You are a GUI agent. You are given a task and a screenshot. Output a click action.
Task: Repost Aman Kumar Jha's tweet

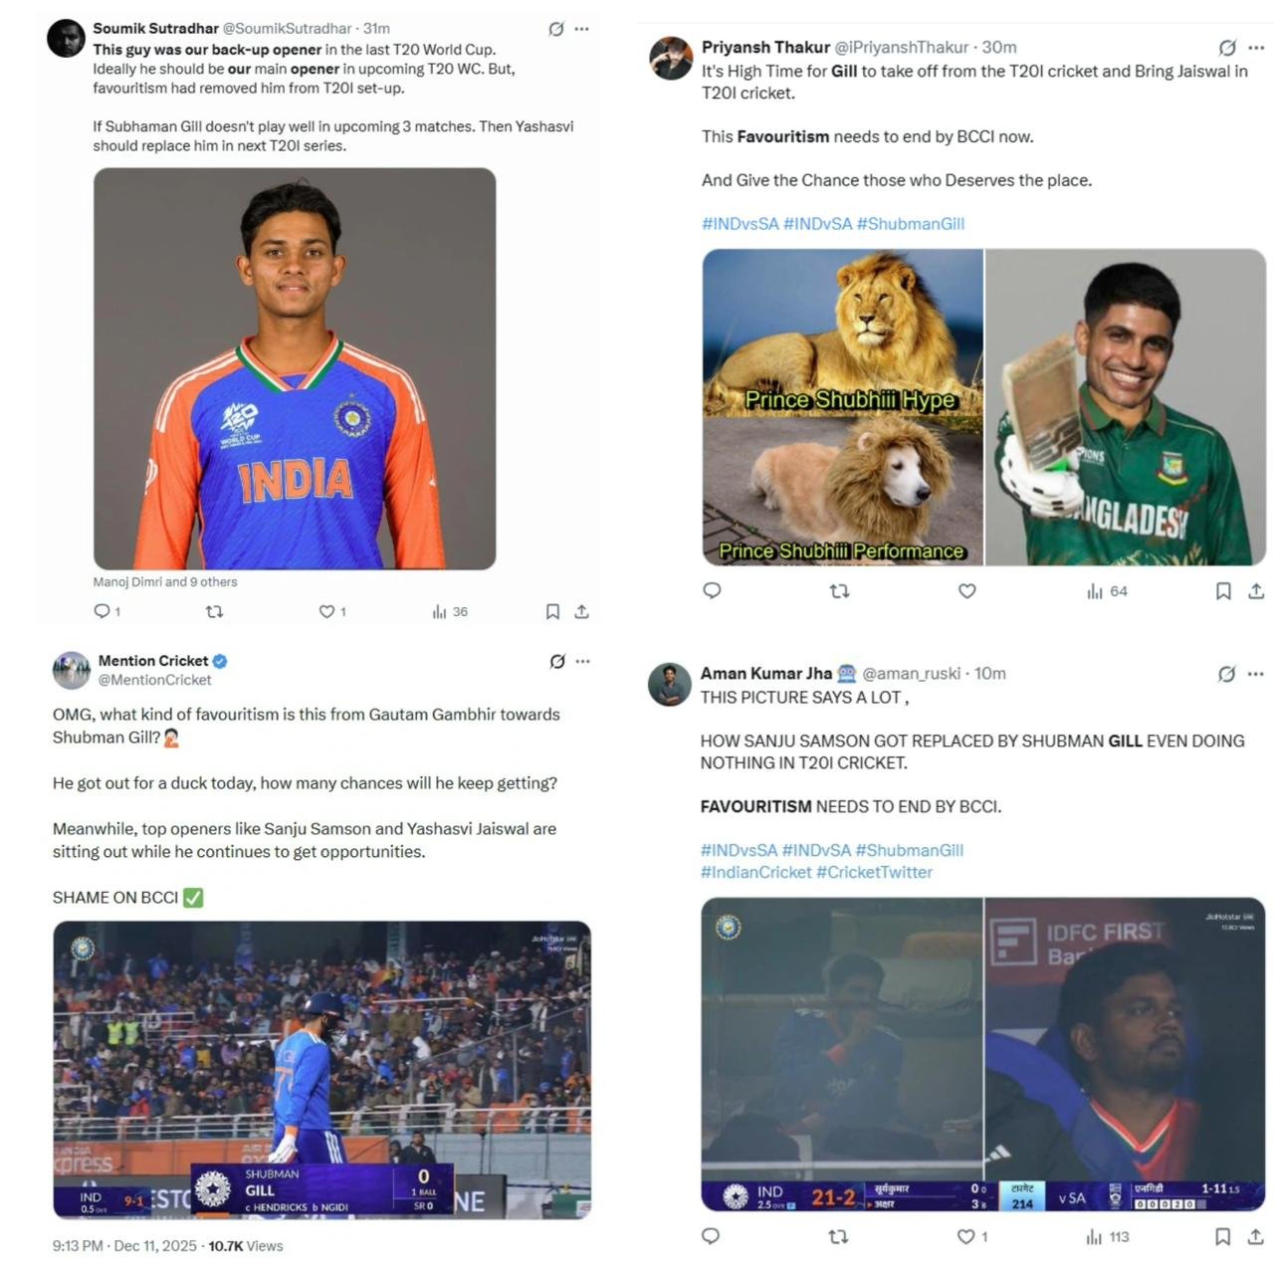pyautogui.click(x=838, y=1236)
